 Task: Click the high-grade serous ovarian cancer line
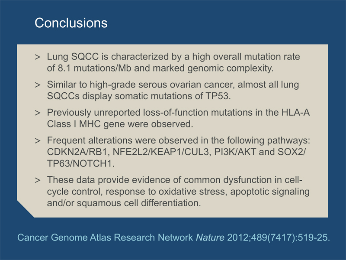(173, 84)
